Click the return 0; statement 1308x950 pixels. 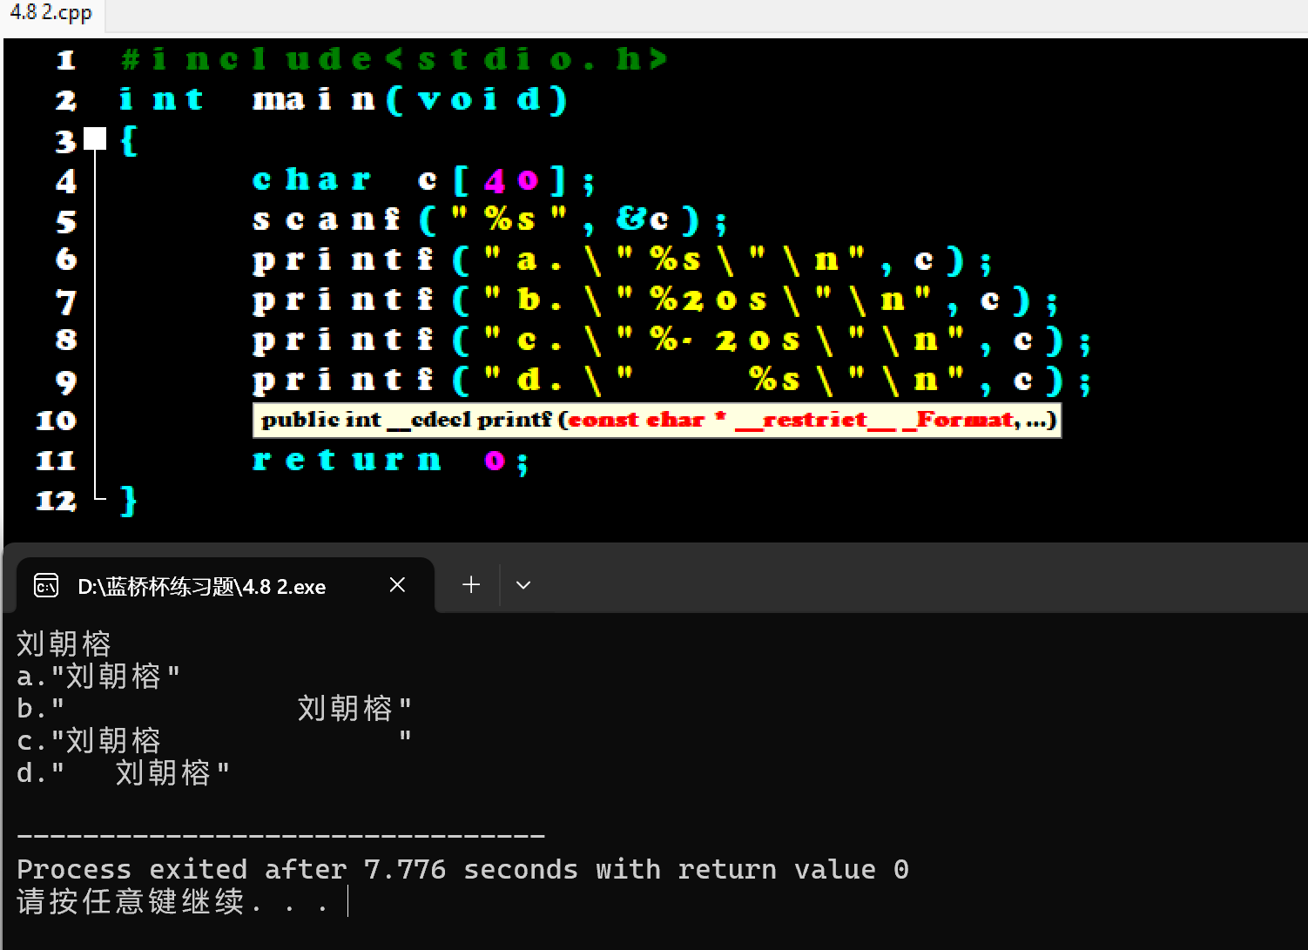(390, 460)
